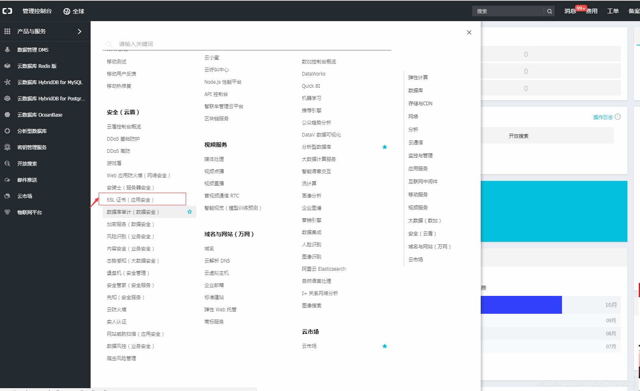The image size is (640, 391).
Task: Click the 密钥管理服务 sidebar icon
Action: tap(7, 147)
